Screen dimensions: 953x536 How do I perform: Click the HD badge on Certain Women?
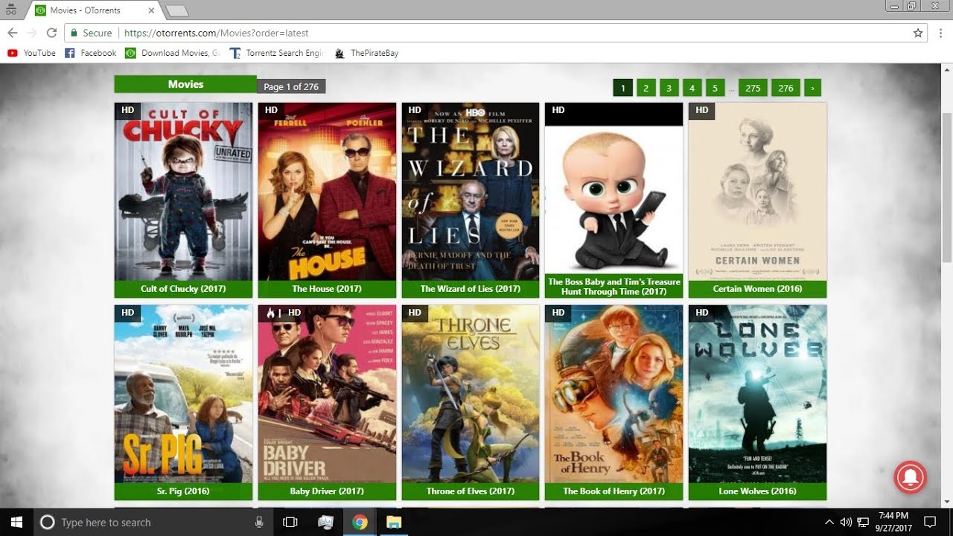click(702, 110)
